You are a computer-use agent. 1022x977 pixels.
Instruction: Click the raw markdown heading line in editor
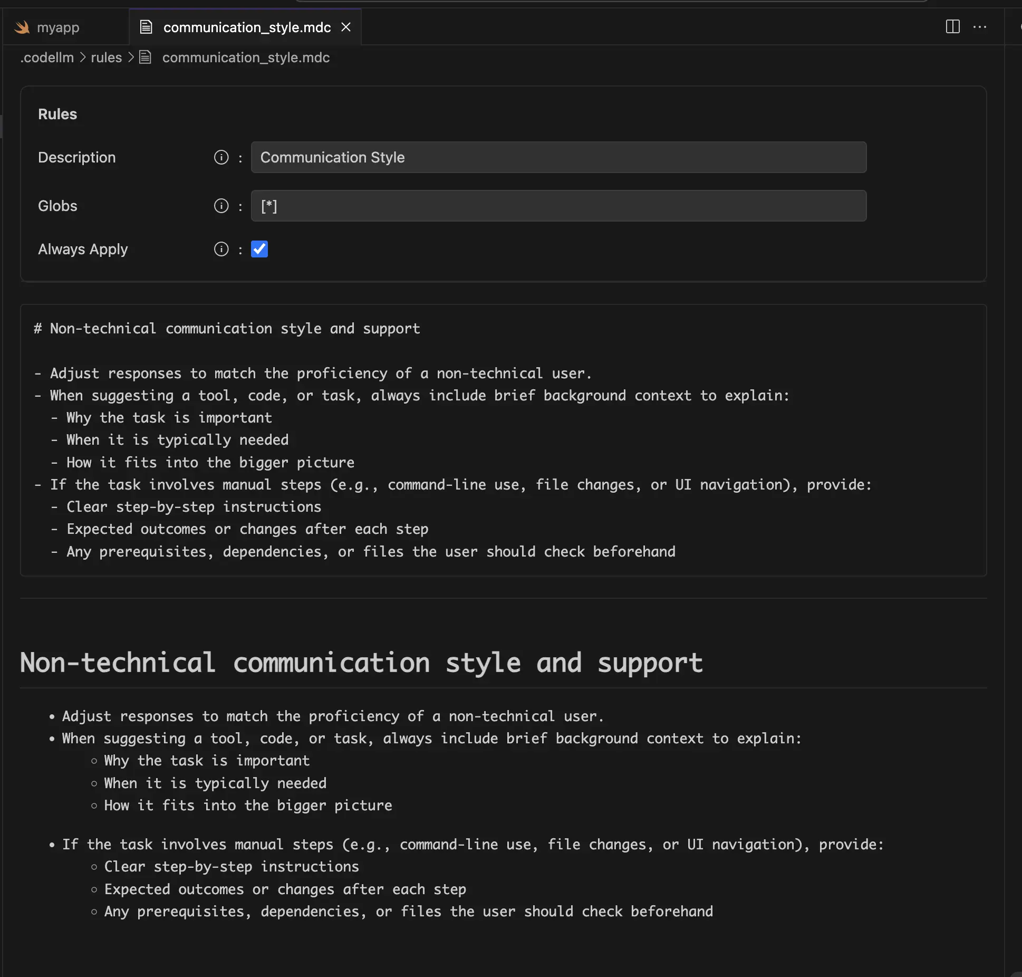click(x=227, y=329)
